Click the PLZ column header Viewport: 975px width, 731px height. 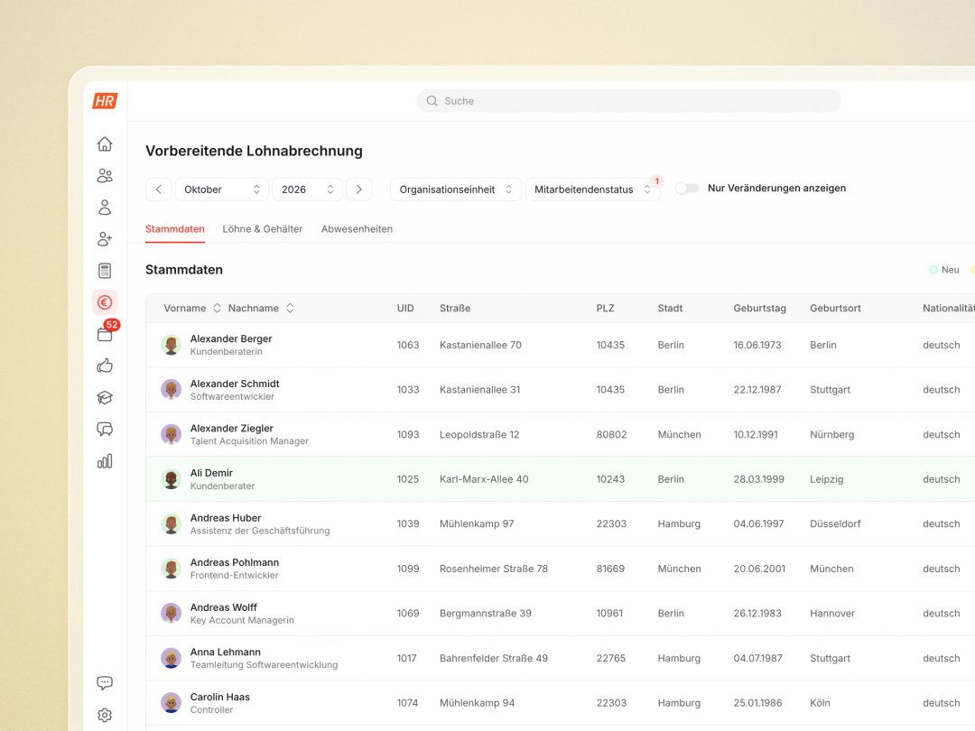605,308
